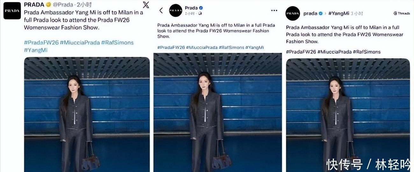Open the Prada round avatar in Facebook post
Screen dimensions: 414x172
[175, 10]
